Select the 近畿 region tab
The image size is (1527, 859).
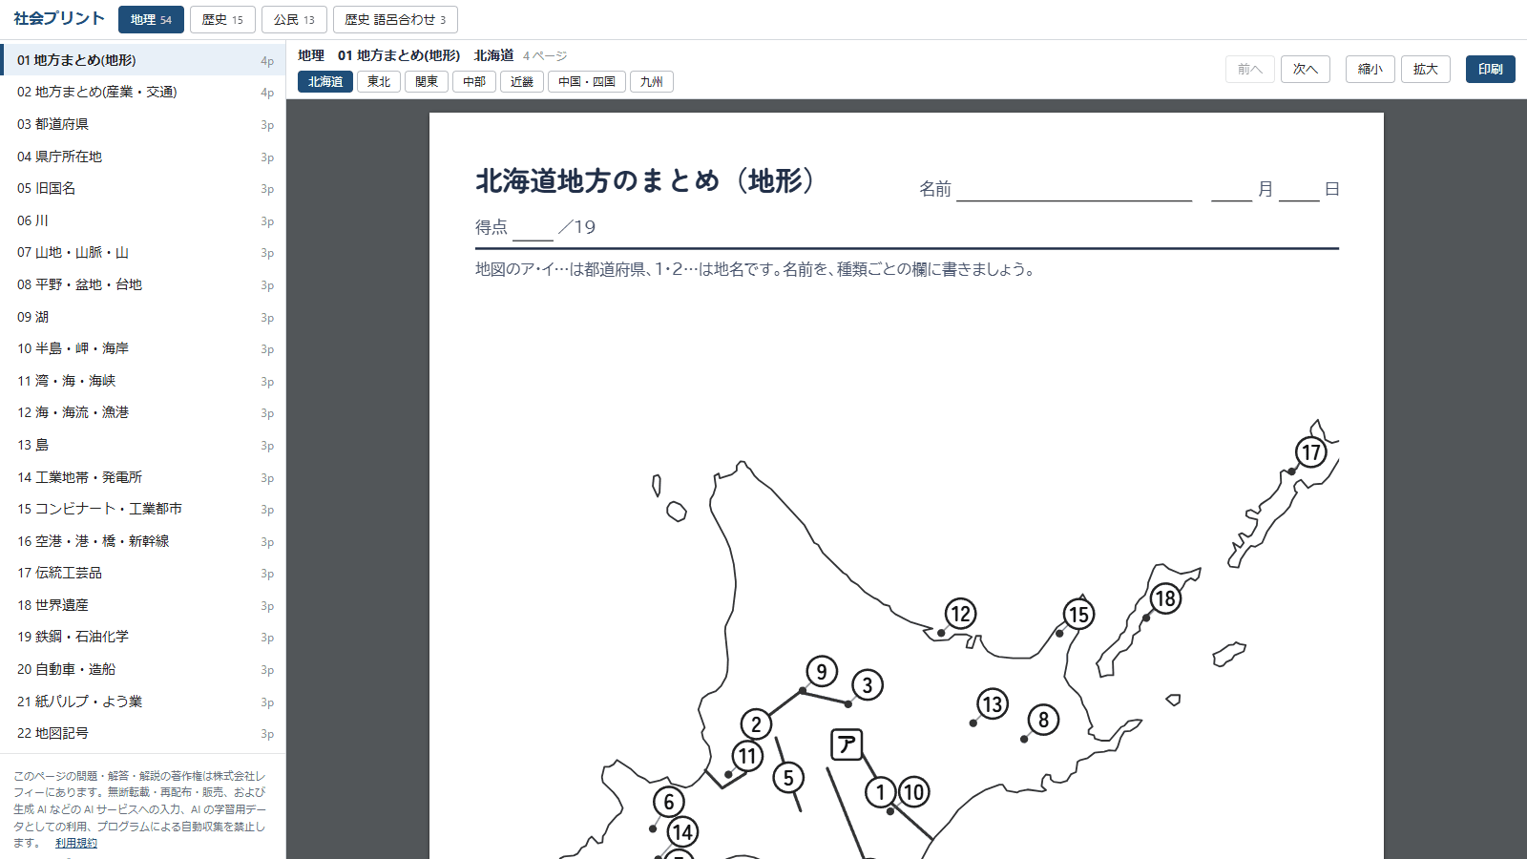(x=522, y=82)
